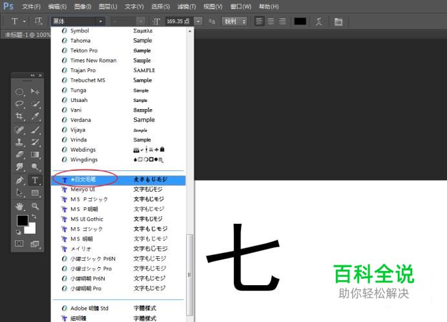Open the 文字(Y) menu
Image resolution: width=447 pixels, height=322 pixels.
(134, 6)
